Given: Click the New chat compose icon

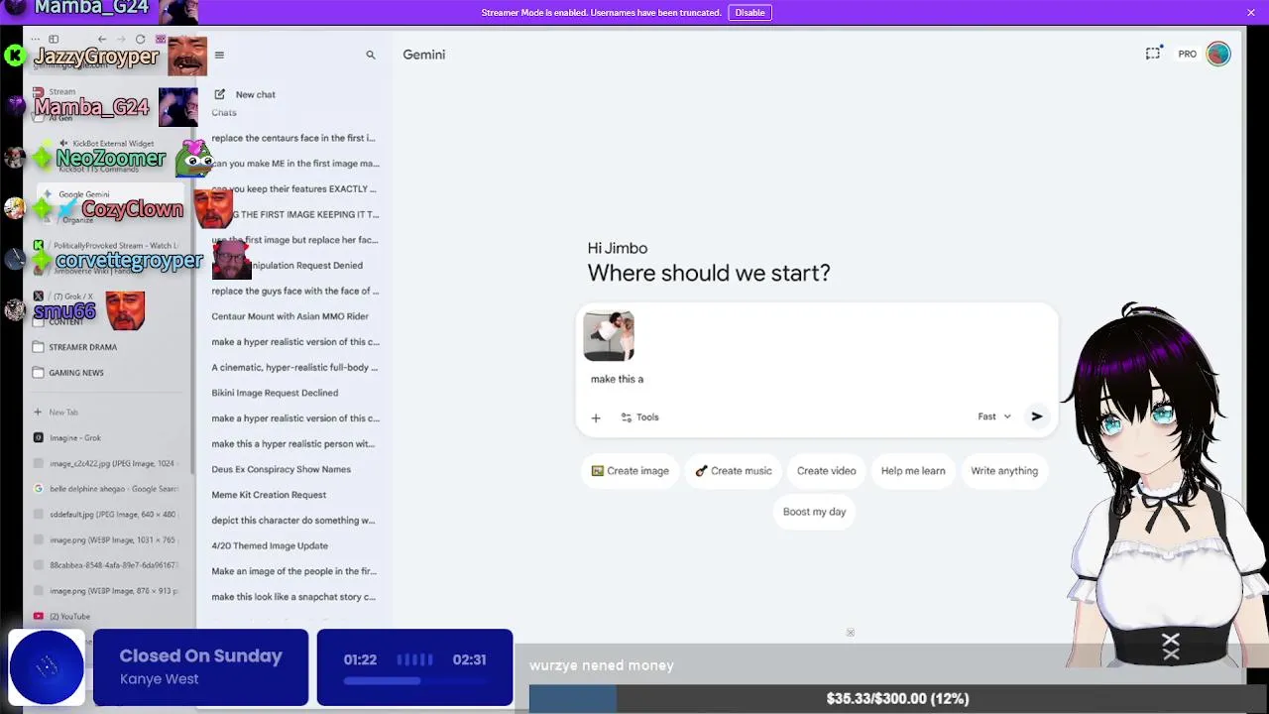Looking at the screenshot, I should pyautogui.click(x=220, y=94).
